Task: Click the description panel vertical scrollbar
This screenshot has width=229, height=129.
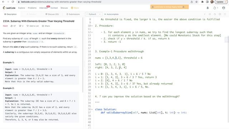Action: point(83,55)
